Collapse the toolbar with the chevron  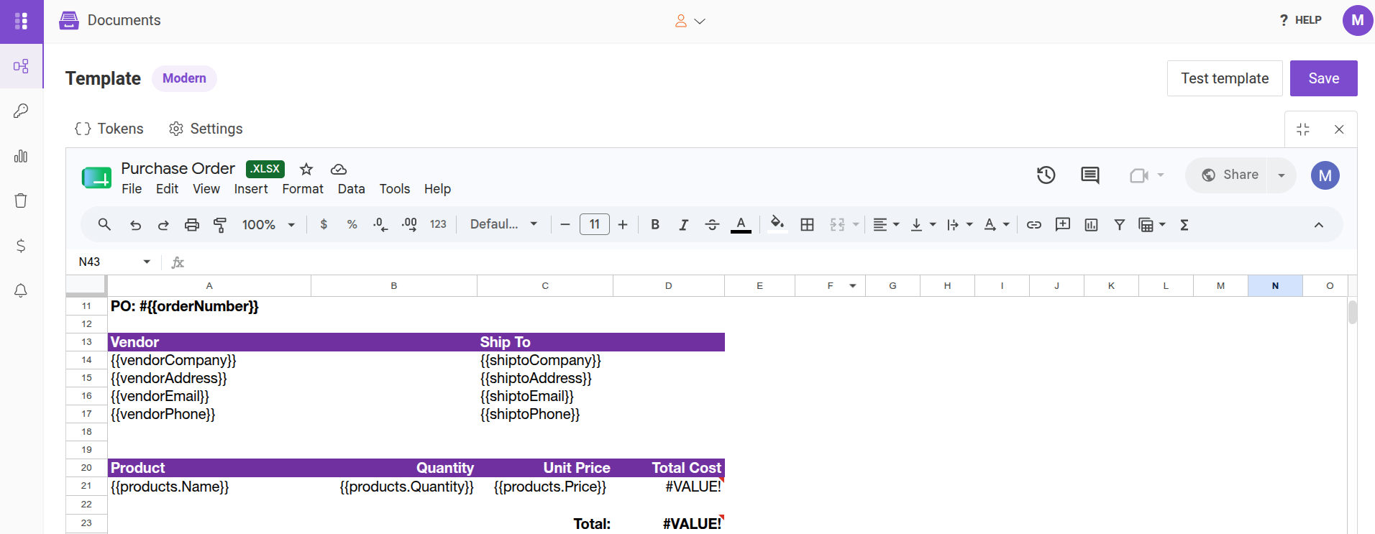click(x=1319, y=225)
